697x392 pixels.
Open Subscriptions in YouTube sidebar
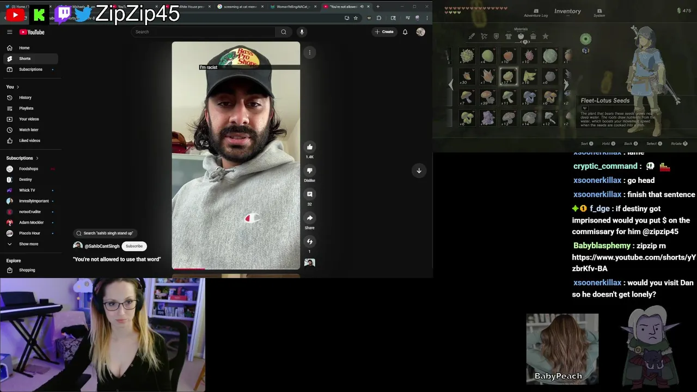coord(30,69)
